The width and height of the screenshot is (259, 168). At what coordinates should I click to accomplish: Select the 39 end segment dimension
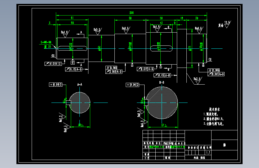(197, 18)
